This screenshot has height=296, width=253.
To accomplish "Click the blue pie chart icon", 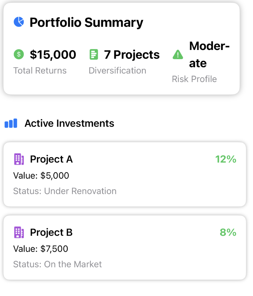I will (19, 22).
